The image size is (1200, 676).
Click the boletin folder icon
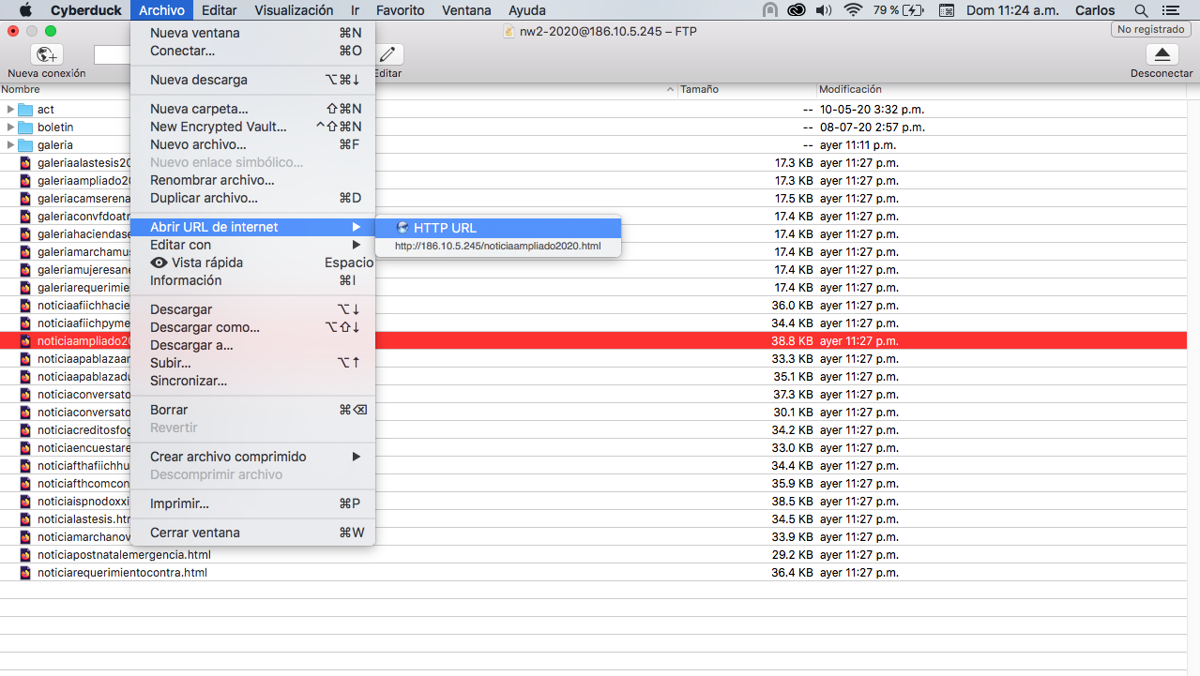pos(25,128)
